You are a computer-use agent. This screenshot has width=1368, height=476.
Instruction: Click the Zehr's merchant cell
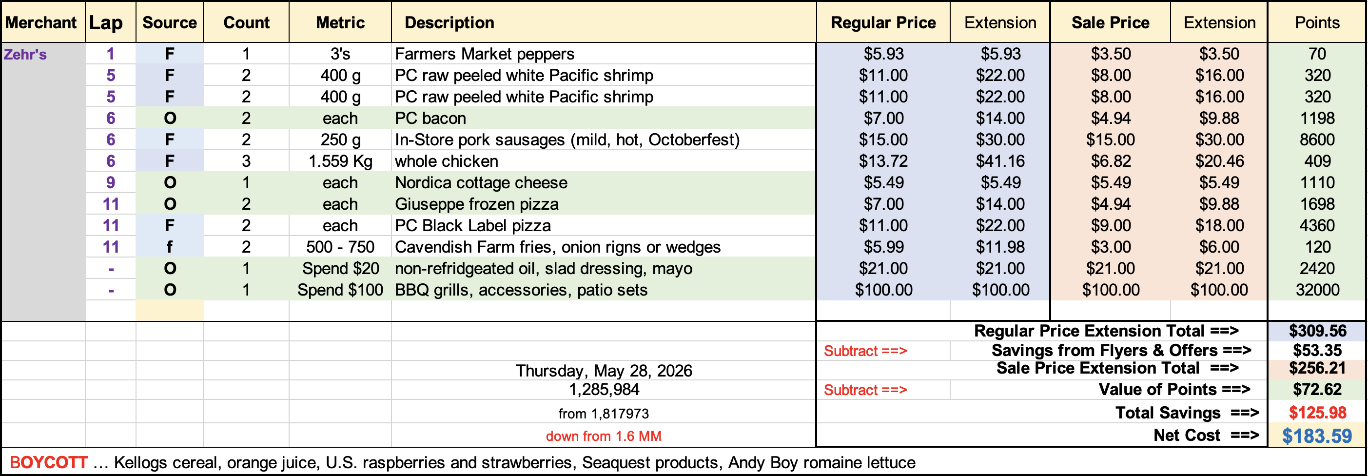pos(42,54)
